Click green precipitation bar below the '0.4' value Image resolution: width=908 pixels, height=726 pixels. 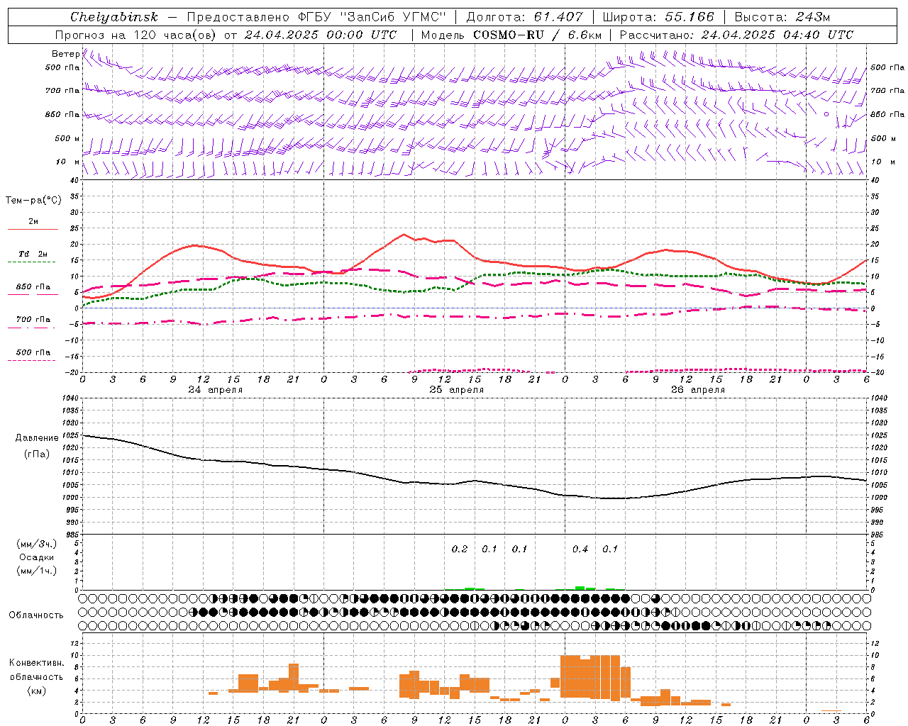point(580,588)
